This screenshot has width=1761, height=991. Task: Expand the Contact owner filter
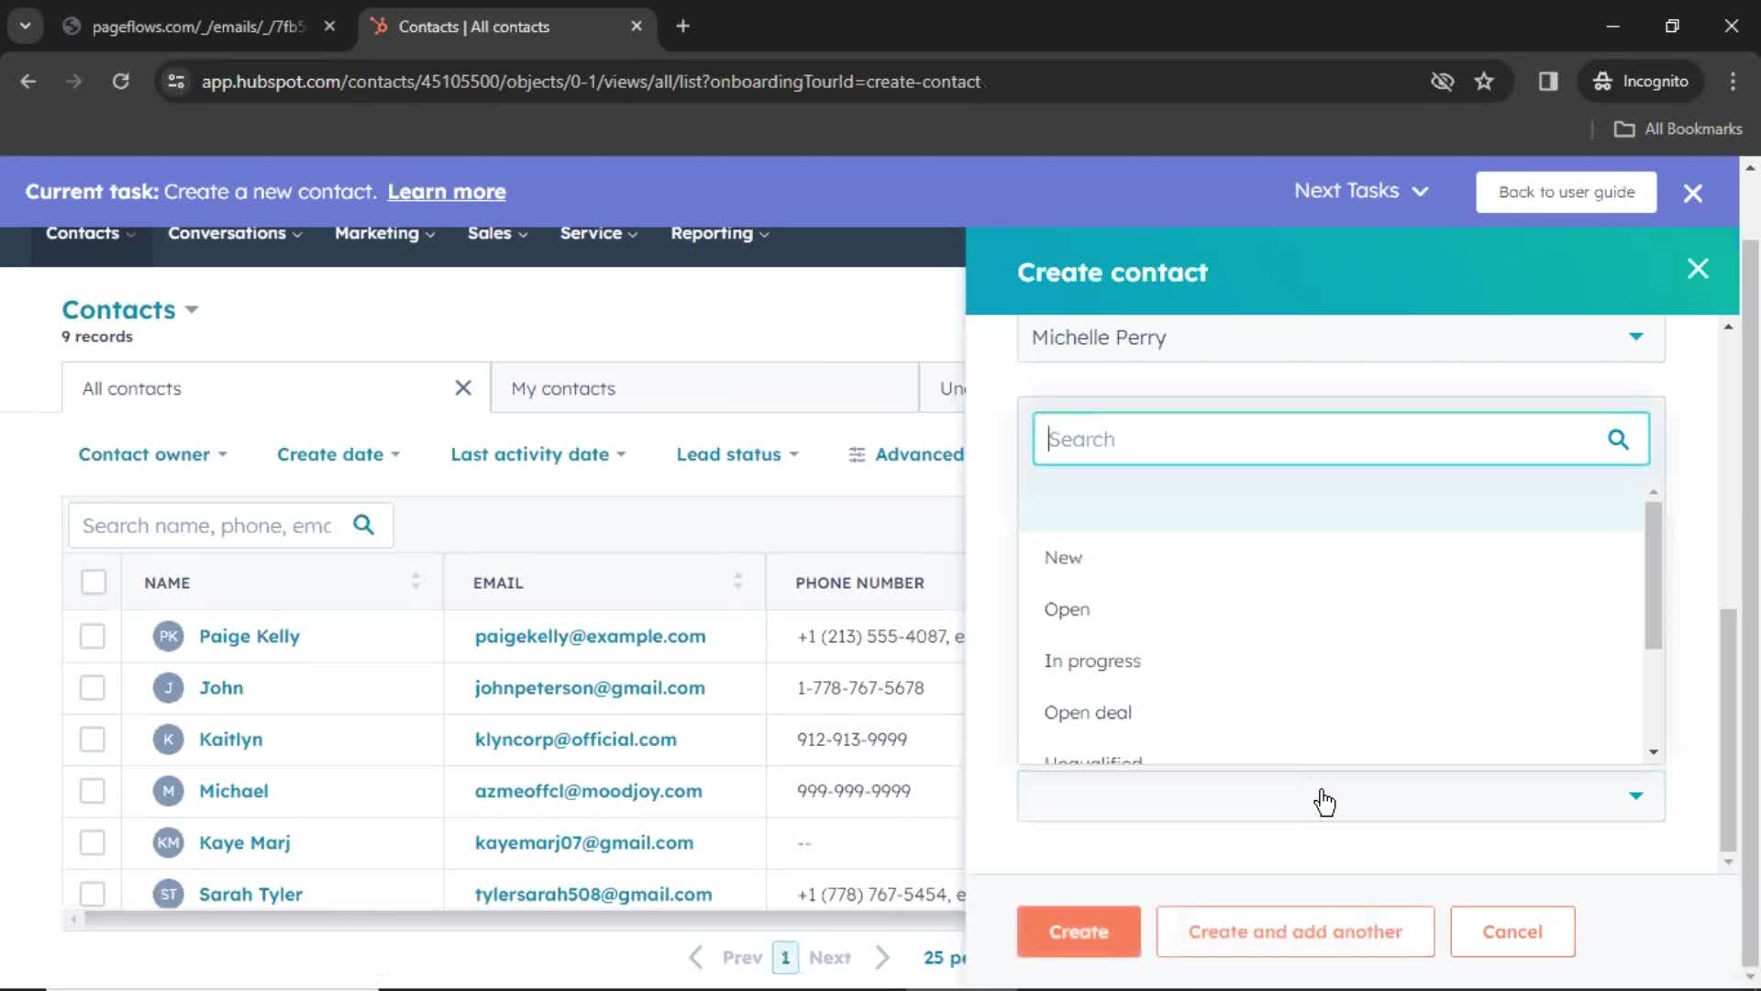pos(152,455)
